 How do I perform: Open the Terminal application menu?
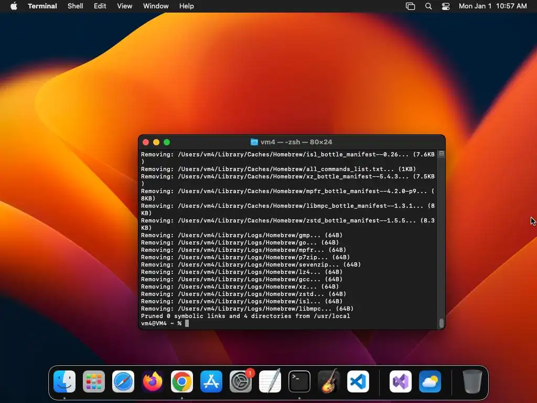pos(42,6)
